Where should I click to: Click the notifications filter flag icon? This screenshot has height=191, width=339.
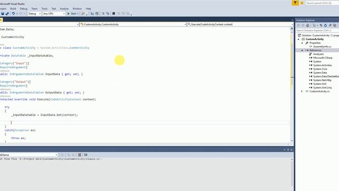click(295, 3)
